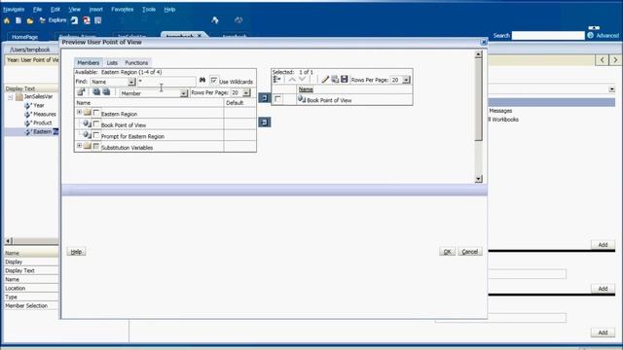Click the HTML preview page icon

point(74,20)
